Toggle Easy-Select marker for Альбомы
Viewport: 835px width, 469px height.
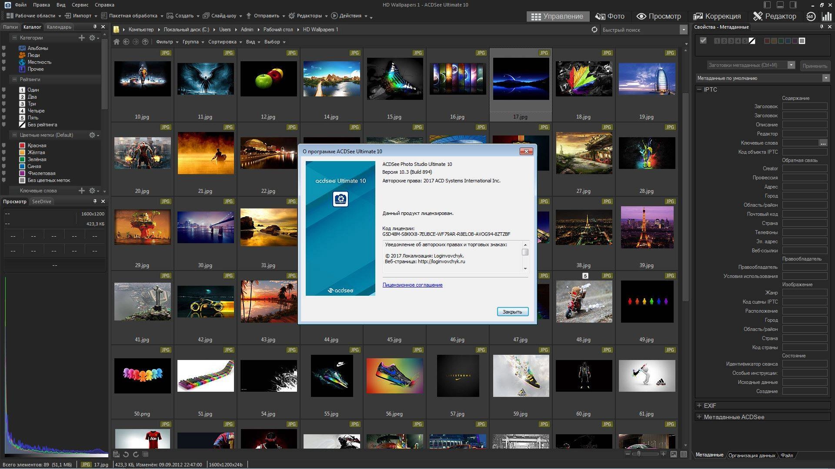[x=4, y=48]
